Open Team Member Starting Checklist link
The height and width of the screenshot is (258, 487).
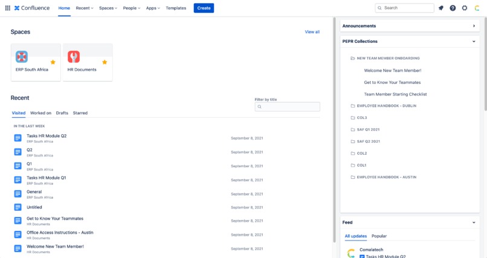click(x=395, y=94)
